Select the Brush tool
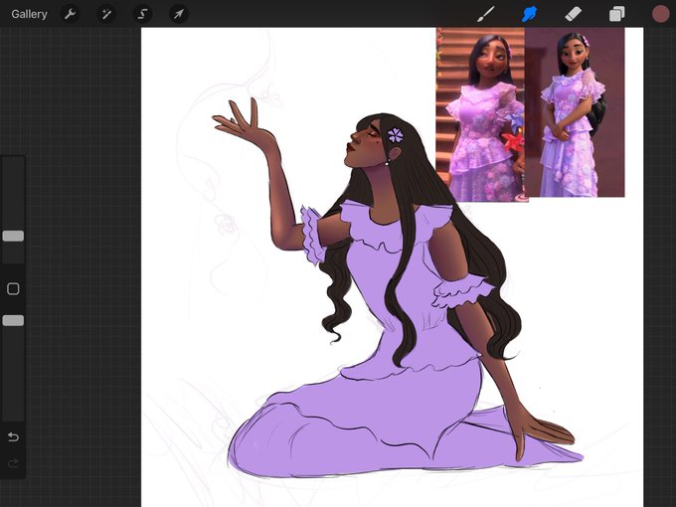The width and height of the screenshot is (676, 507). pyautogui.click(x=486, y=14)
